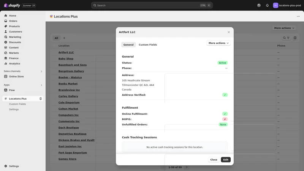
Task: Open the Carley Gallery location link
Action: click(x=68, y=96)
